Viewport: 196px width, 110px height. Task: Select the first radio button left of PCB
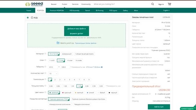click(x=28, y=18)
